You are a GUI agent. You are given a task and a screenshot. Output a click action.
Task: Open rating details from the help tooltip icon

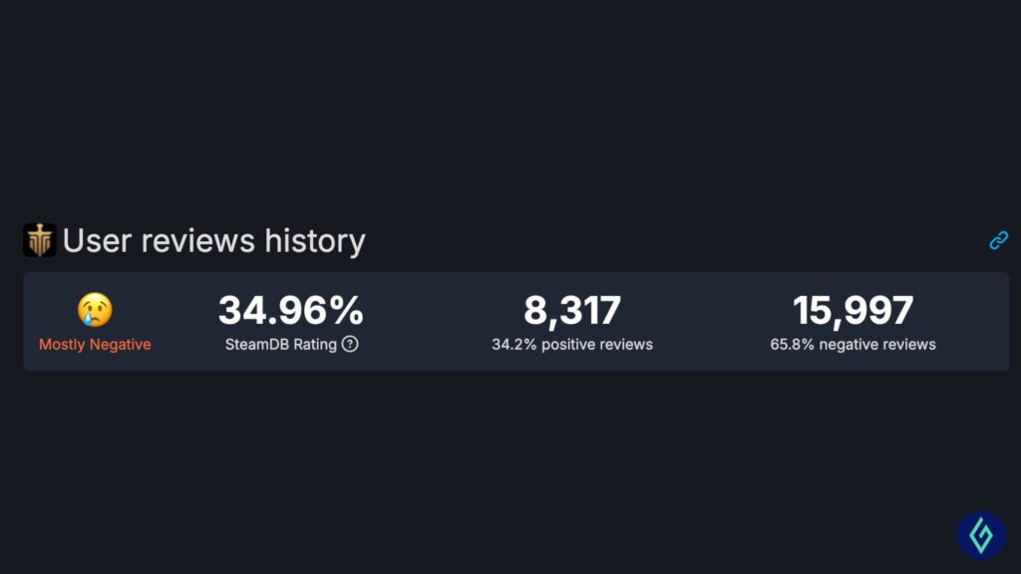pos(350,345)
